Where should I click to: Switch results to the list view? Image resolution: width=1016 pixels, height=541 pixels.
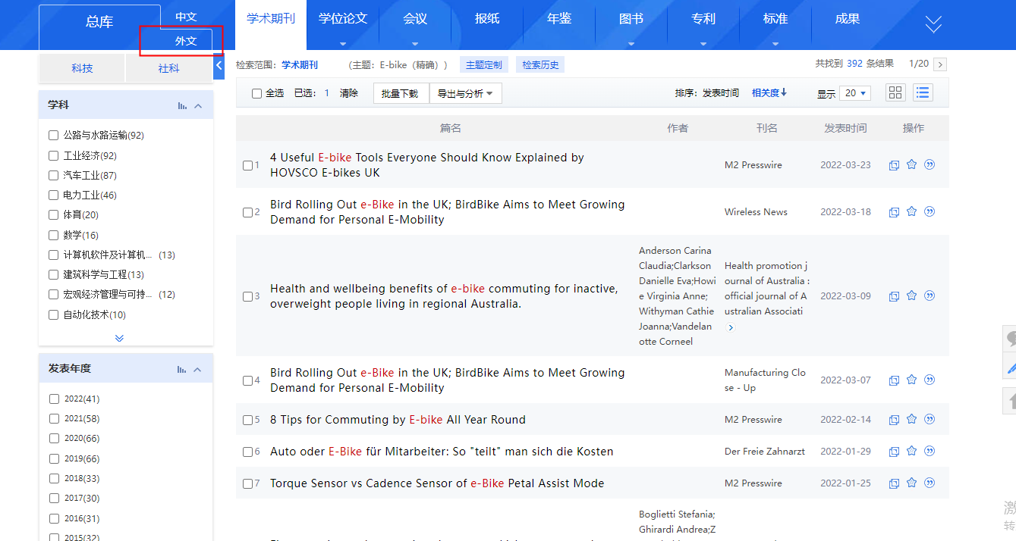tap(923, 92)
